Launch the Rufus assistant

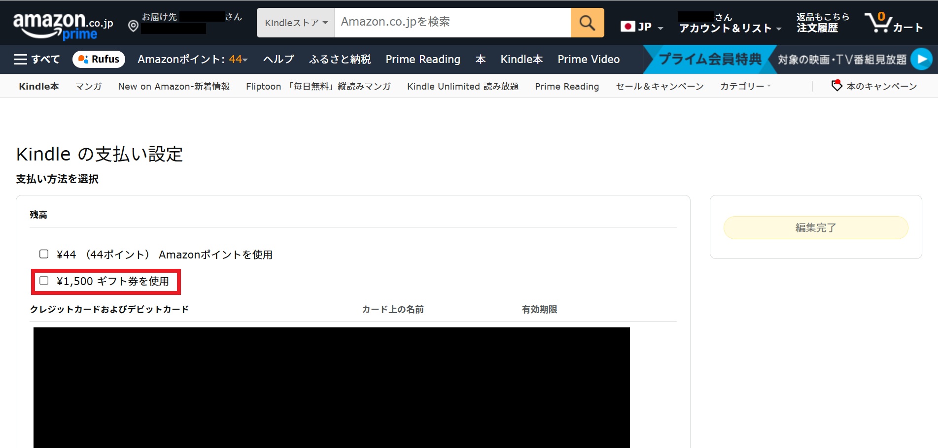[x=99, y=60]
